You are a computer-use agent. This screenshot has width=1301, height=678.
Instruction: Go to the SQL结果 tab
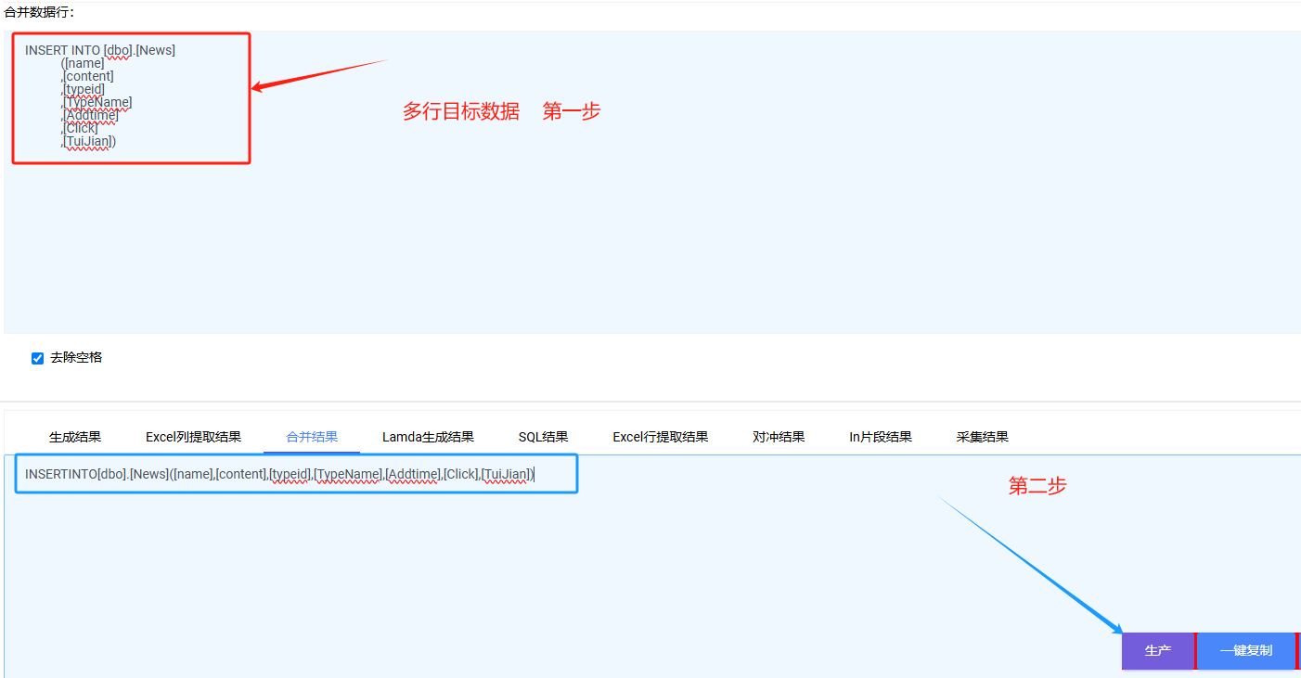click(543, 437)
